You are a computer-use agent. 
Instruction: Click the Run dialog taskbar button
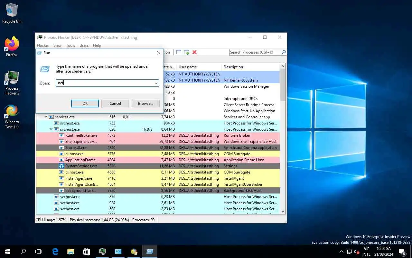(x=150, y=252)
